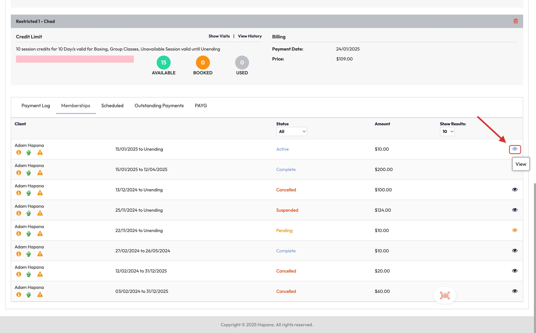The width and height of the screenshot is (536, 333).
Task: Click the green payment icon in the $20.00 row
Action: coord(29,274)
